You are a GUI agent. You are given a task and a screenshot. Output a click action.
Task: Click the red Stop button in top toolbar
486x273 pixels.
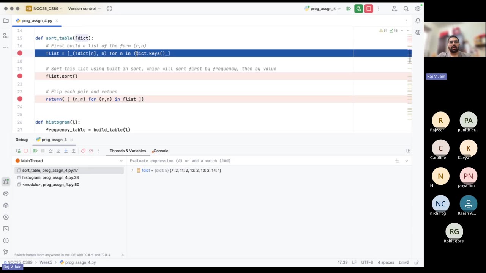(369, 9)
